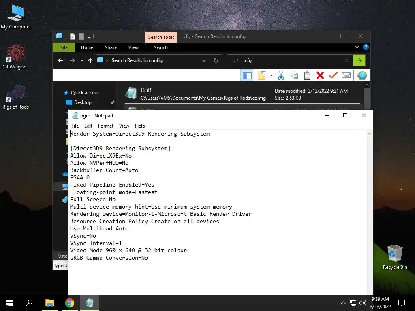
Task: Open Notepad View menu
Action: [x=124, y=126]
